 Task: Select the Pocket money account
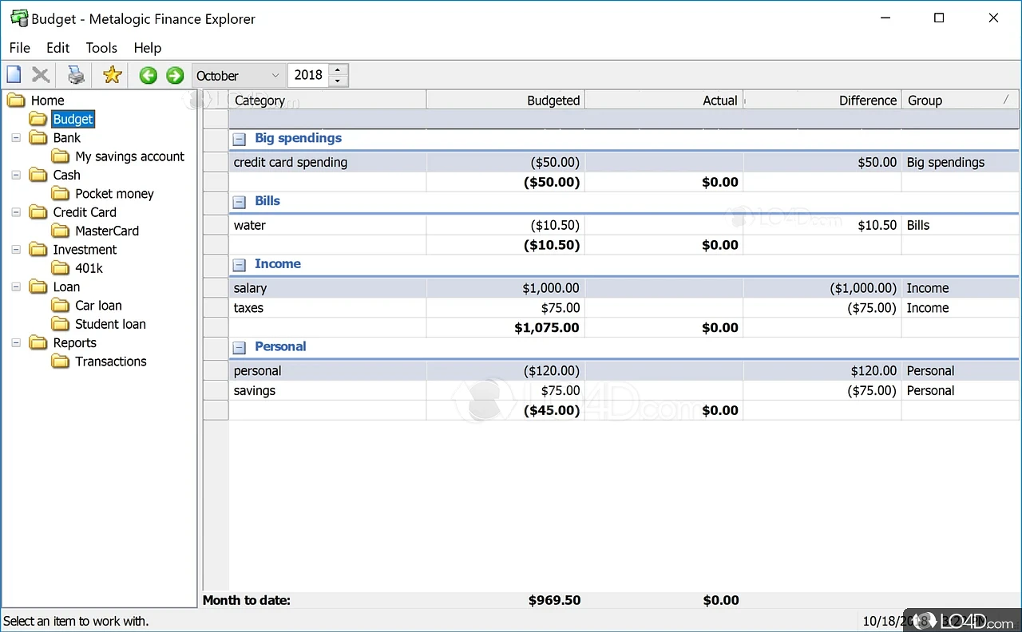[x=113, y=193]
